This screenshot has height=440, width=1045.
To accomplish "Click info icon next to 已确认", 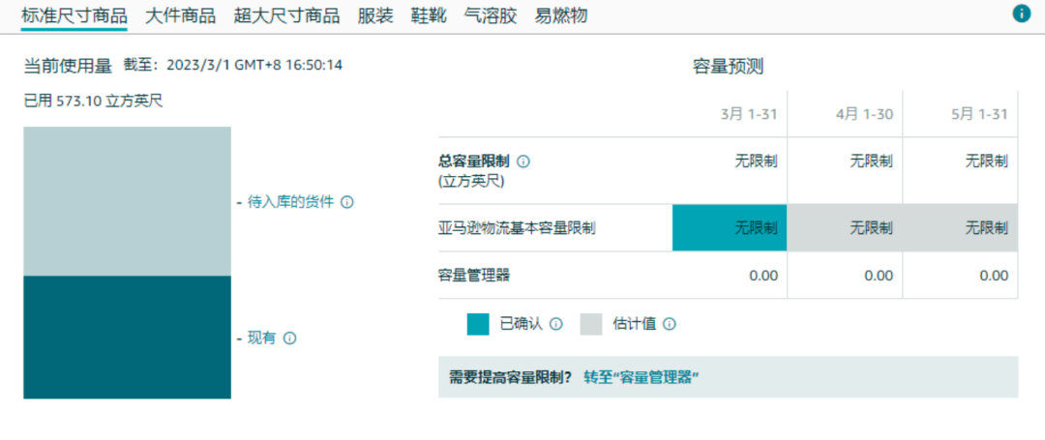I will (556, 324).
